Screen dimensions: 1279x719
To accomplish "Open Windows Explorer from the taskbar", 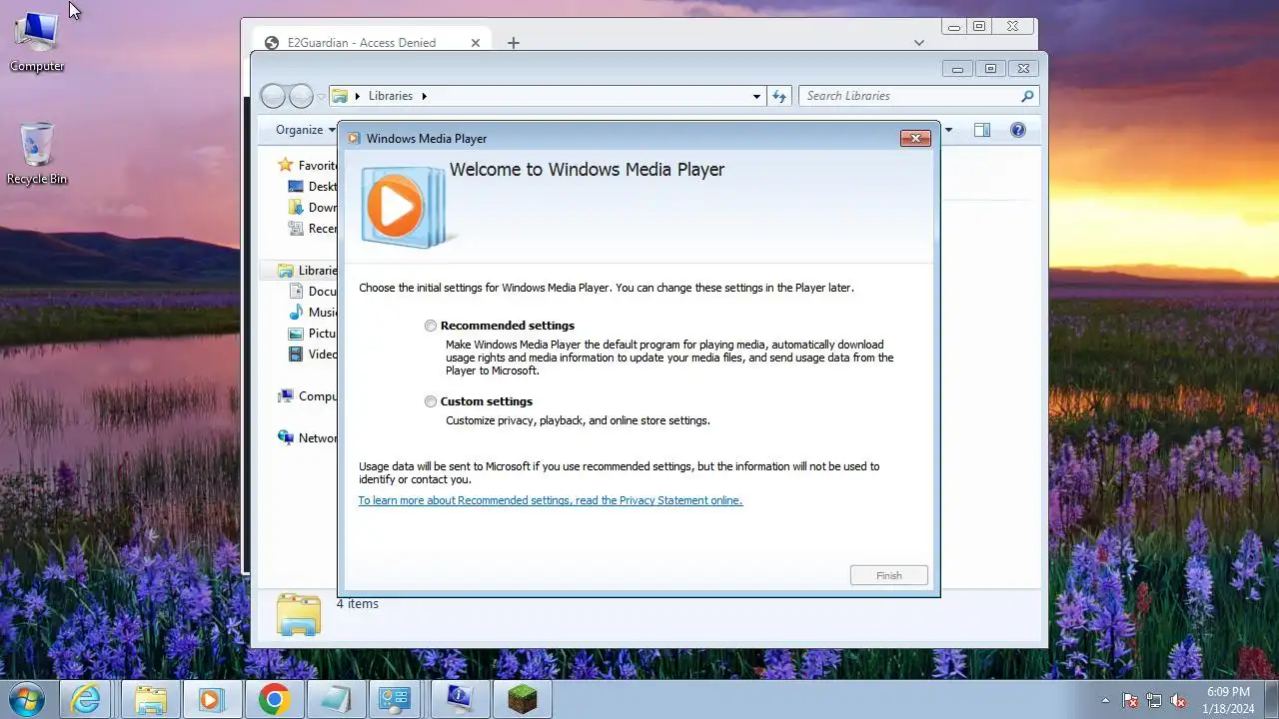I will coord(151,699).
